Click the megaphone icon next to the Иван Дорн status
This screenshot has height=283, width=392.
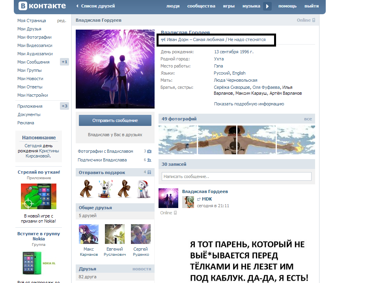click(x=163, y=40)
